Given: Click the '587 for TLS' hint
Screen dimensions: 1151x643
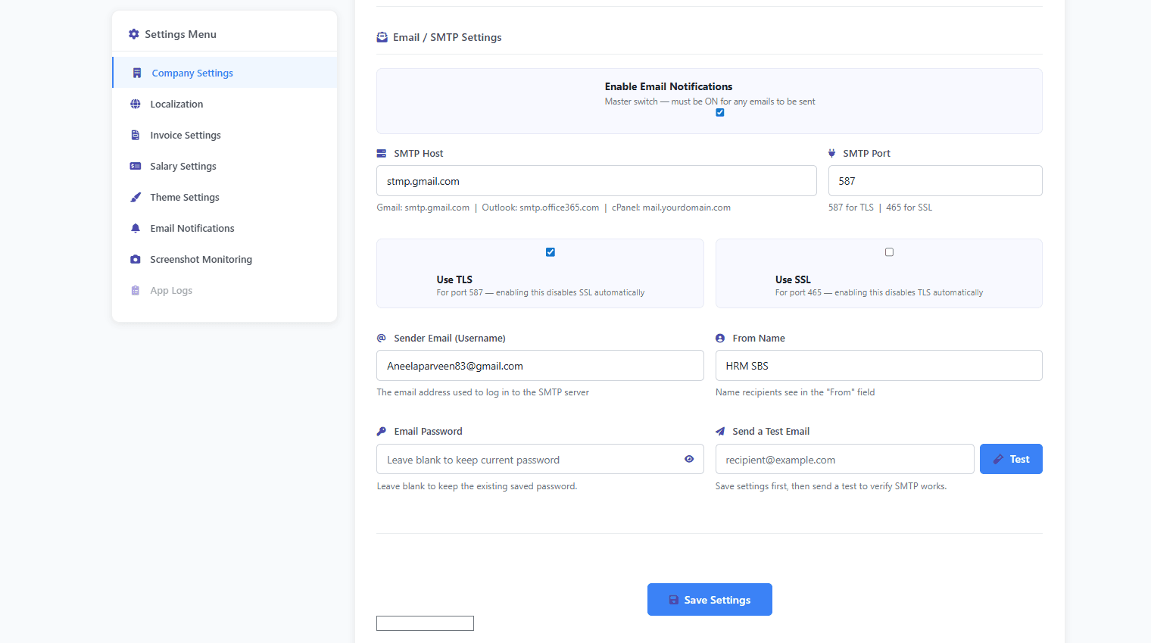Looking at the screenshot, I should pos(851,208).
